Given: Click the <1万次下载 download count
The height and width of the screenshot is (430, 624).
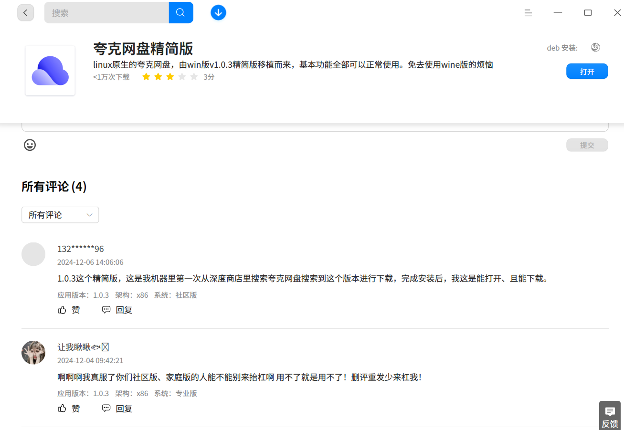Looking at the screenshot, I should click(111, 77).
